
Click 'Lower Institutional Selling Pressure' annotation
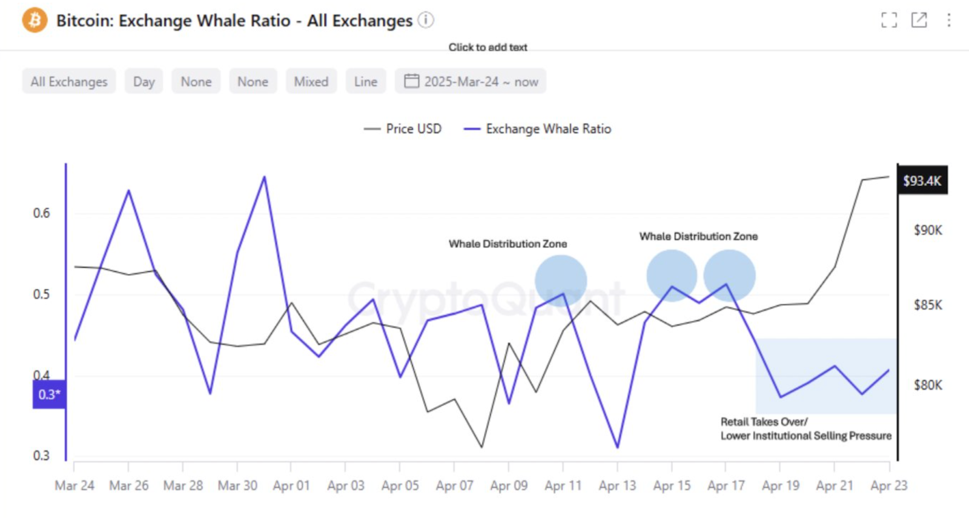pos(806,436)
